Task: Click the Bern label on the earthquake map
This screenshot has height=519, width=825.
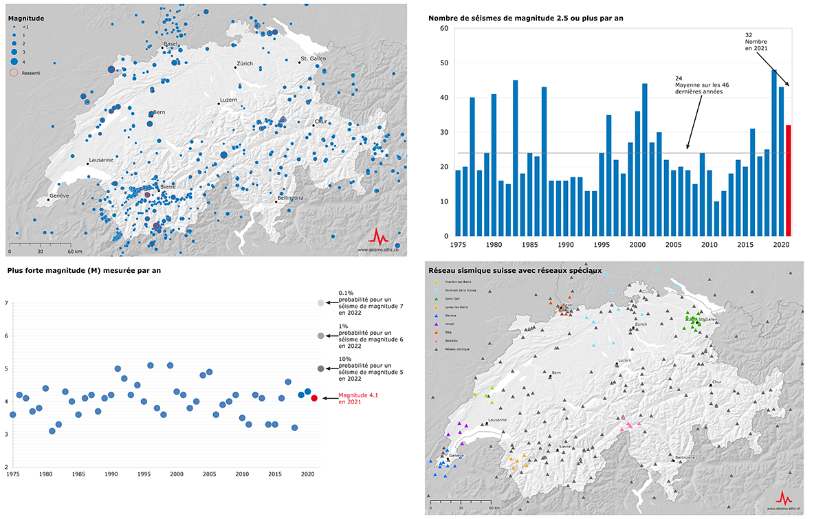Action: coord(159,111)
